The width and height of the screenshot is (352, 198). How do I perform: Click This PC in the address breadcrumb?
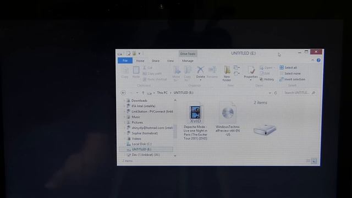click(x=162, y=93)
